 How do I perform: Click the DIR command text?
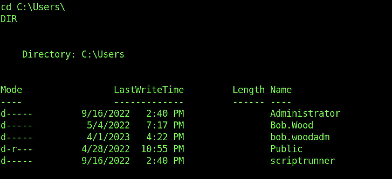[9, 19]
